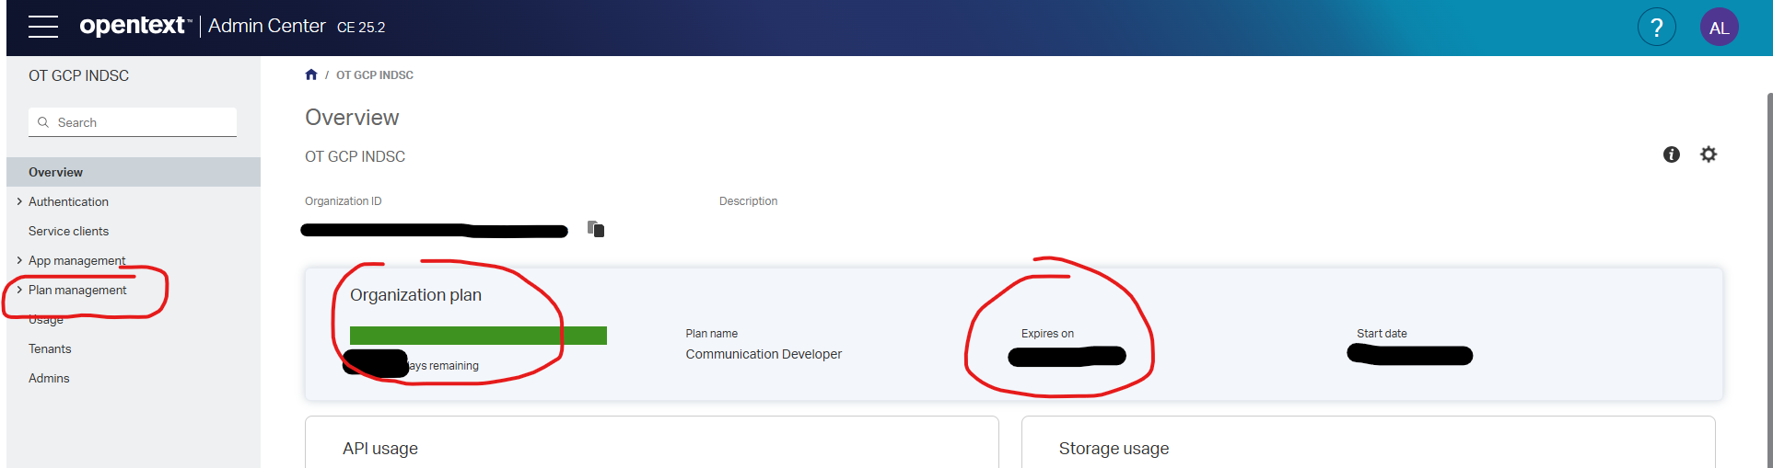Click the Overview page heading
The width and height of the screenshot is (1773, 468).
[352, 118]
